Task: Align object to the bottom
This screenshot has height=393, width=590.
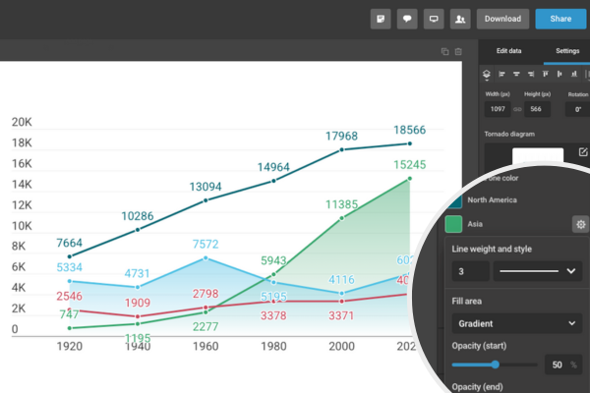Action: (x=574, y=74)
